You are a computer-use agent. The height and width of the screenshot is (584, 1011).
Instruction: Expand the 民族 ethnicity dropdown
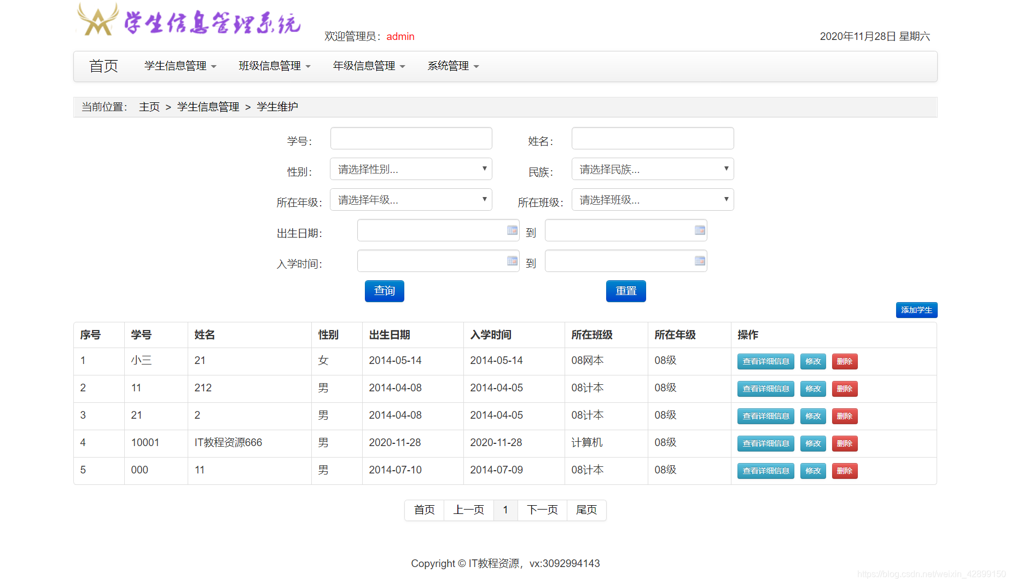tap(653, 169)
